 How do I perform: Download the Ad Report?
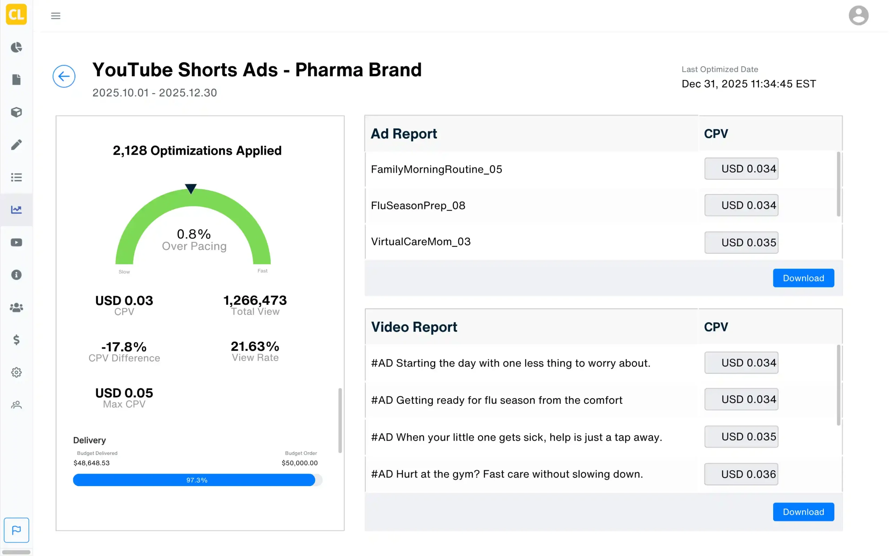(x=803, y=278)
